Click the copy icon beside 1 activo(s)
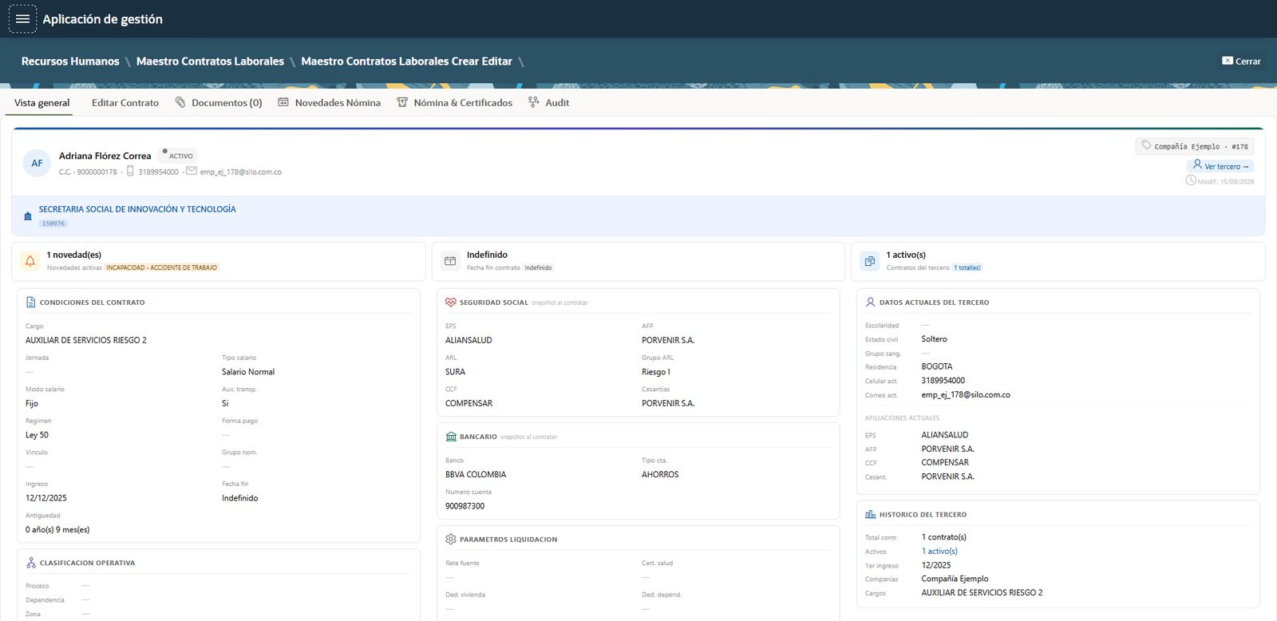This screenshot has height=621, width=1277. (870, 261)
